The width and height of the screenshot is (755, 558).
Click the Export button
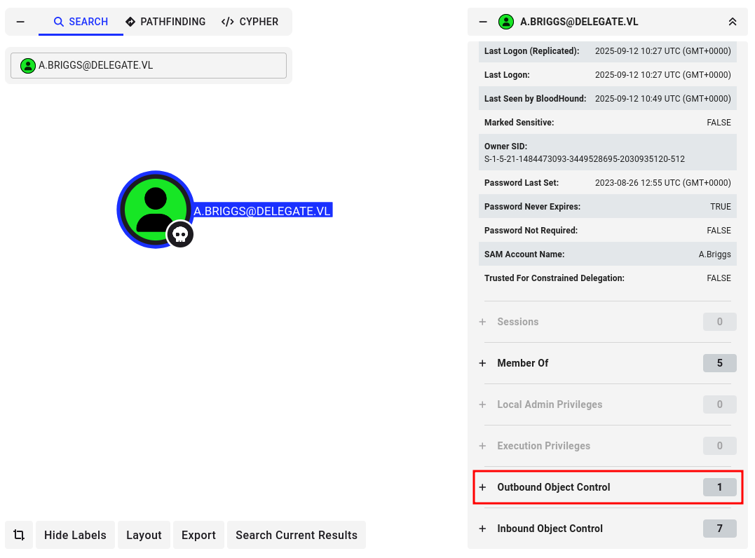point(198,535)
